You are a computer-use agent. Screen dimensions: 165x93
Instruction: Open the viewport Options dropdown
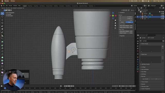[x=133, y=10]
